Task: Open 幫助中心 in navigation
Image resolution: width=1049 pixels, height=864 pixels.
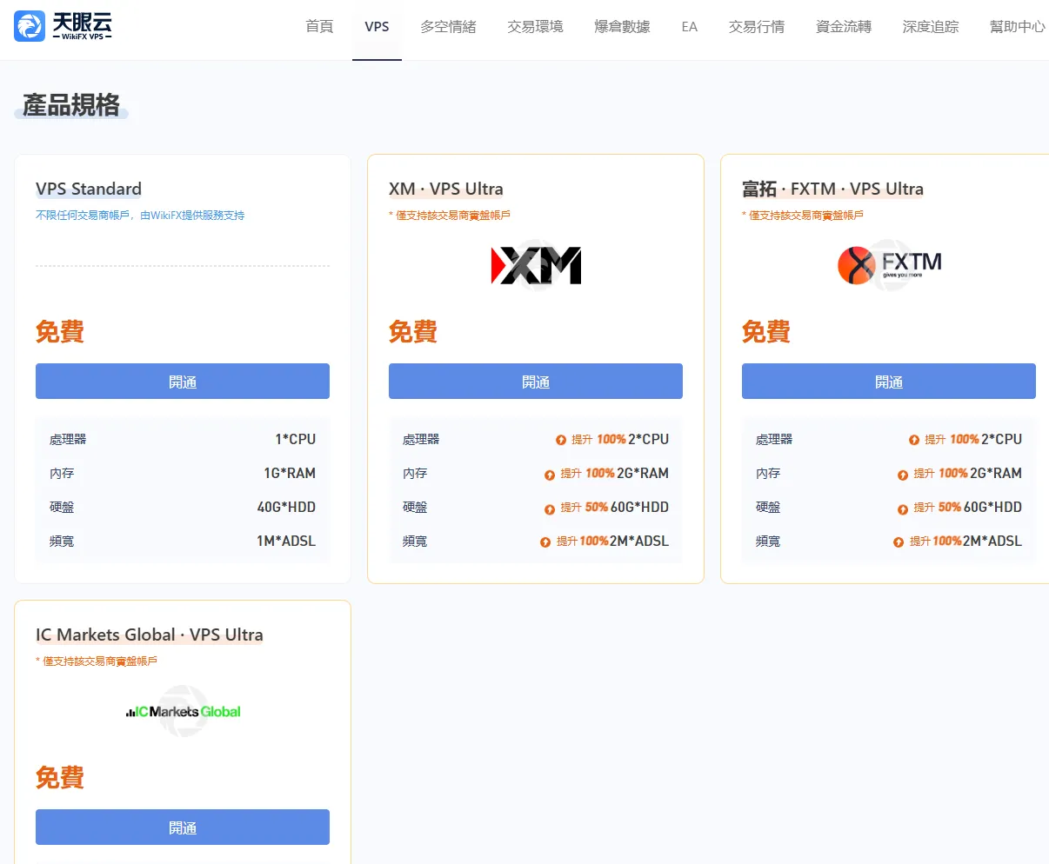Action: pyautogui.click(x=1018, y=27)
